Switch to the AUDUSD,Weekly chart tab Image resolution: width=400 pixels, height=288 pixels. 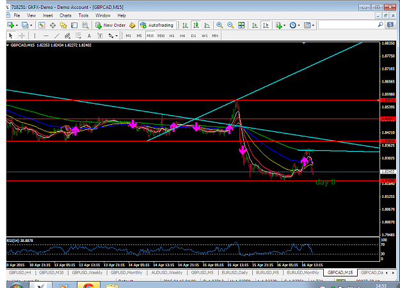(x=167, y=273)
